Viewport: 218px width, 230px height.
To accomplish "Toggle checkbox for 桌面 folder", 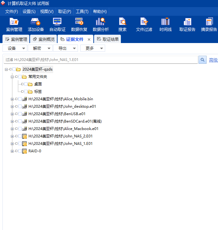I will coord(26,84).
